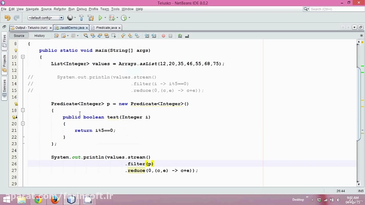Viewport: 365px width, 205px height.
Task: Collapse the fold at Predicate anonymous class
Action: 23,110
